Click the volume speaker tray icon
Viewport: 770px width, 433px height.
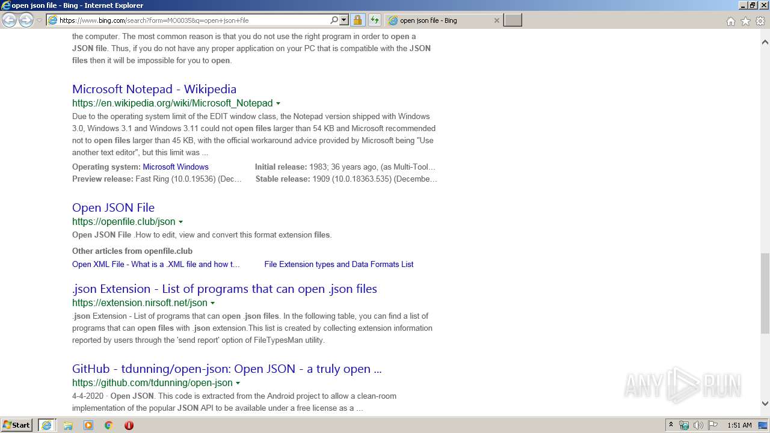pos(698,425)
